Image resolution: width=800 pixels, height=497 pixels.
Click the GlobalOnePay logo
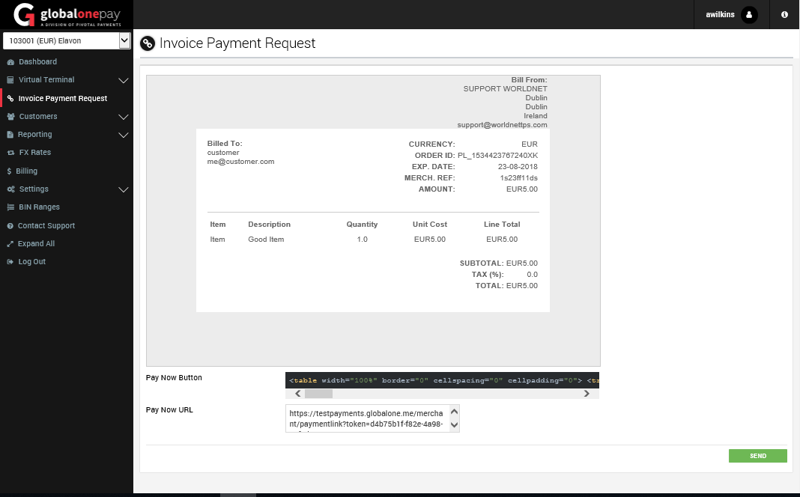pos(67,14)
